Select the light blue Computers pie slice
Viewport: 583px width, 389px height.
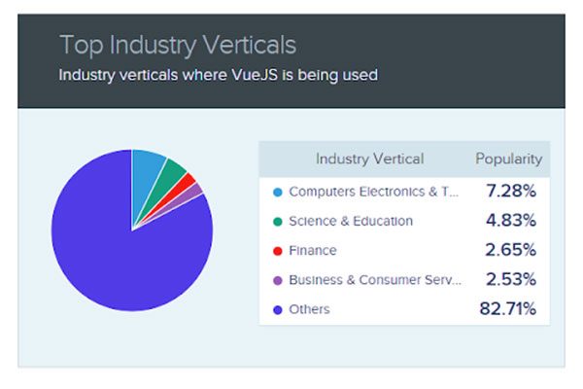pyautogui.click(x=145, y=175)
